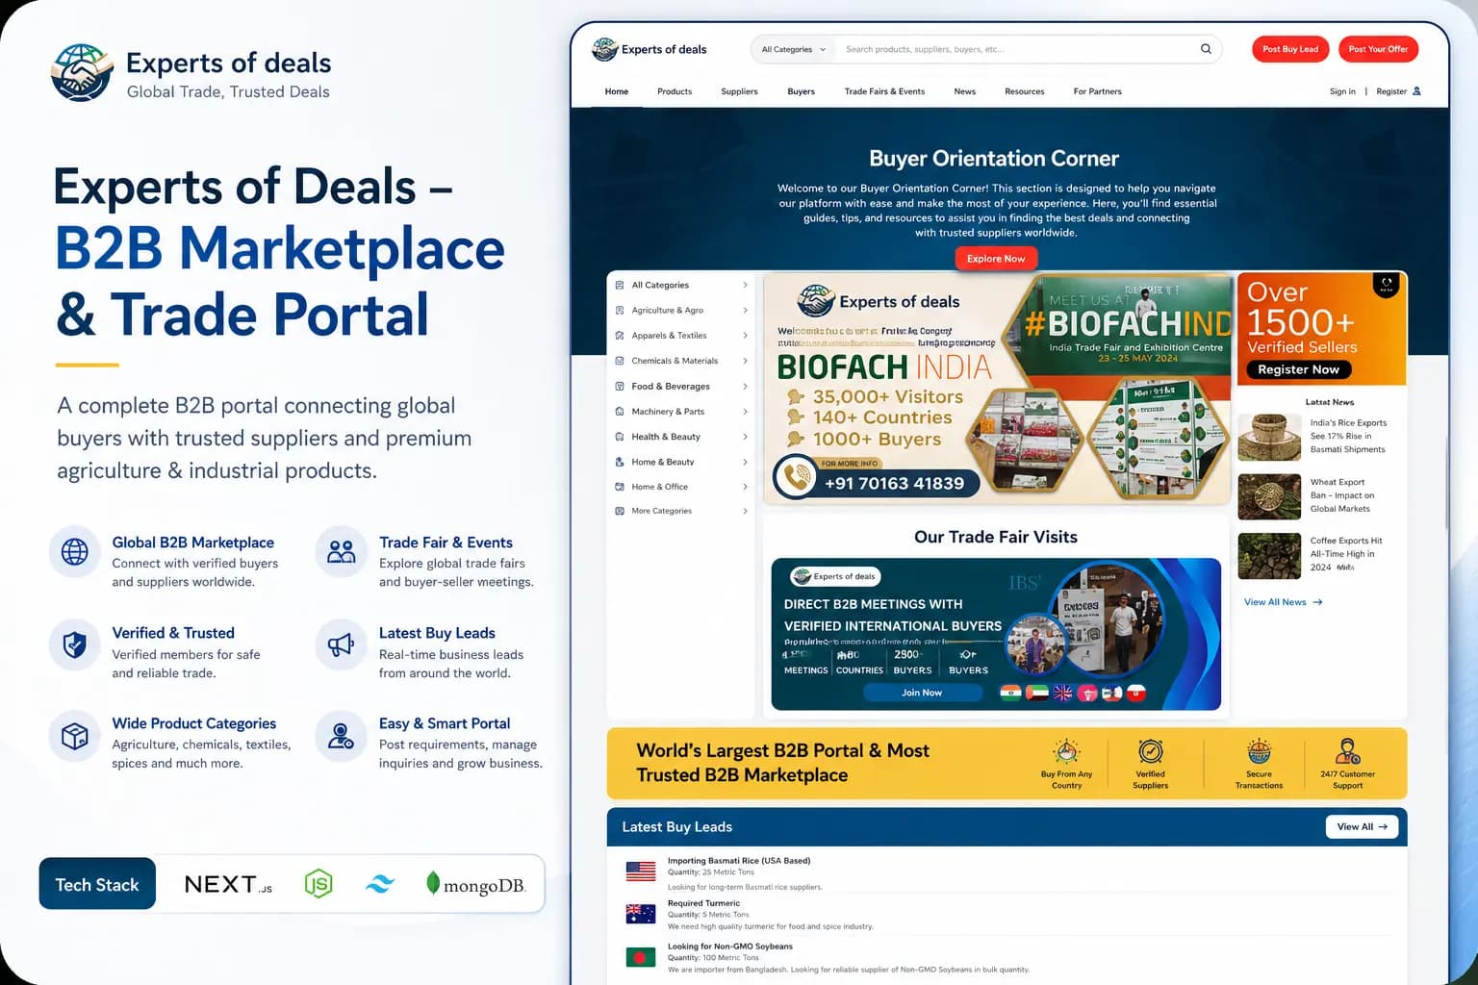Go to Trade Fairs & Events
Viewport: 1478px width, 985px height.
pyautogui.click(x=884, y=91)
